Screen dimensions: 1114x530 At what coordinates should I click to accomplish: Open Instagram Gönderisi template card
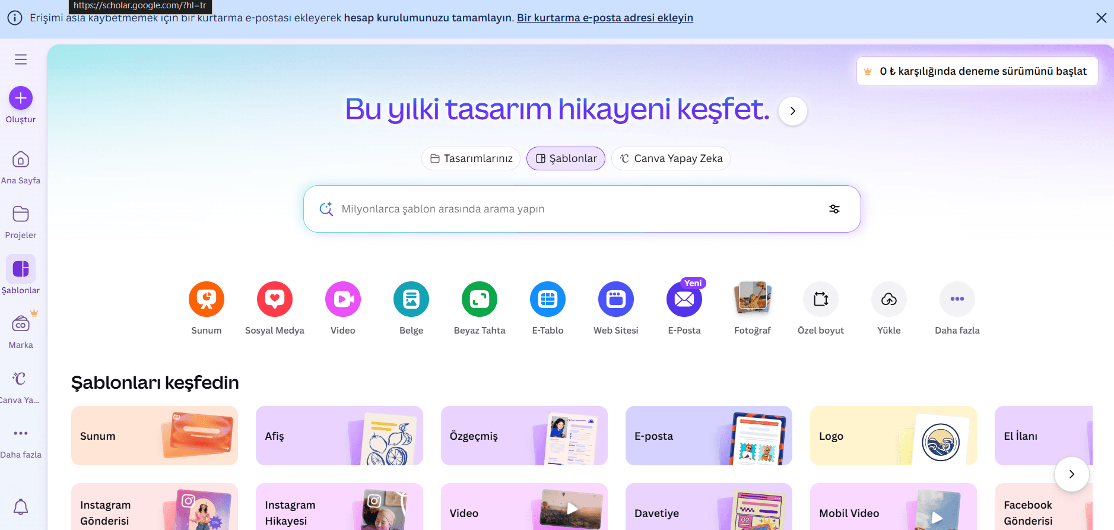(x=154, y=506)
